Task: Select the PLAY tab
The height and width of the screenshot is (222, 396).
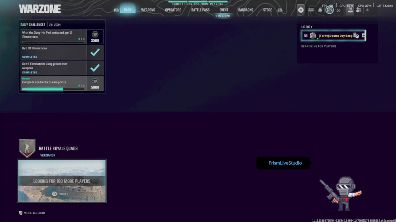Action: click(x=127, y=10)
